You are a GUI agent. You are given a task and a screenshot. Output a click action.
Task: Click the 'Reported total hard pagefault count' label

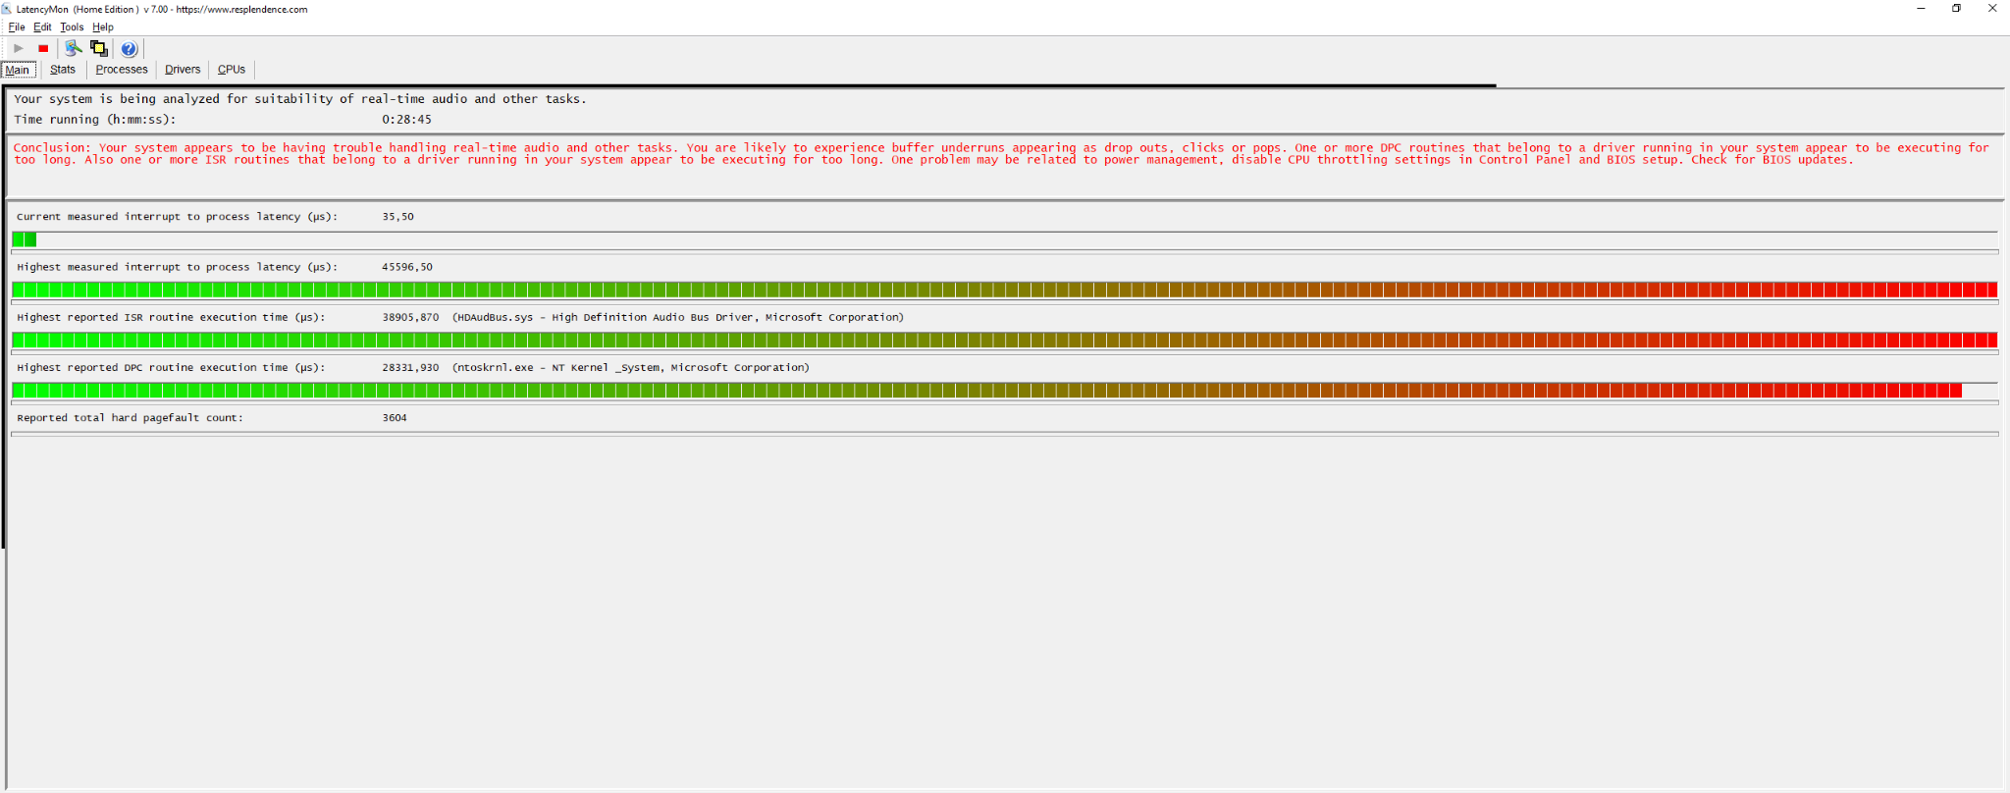[130, 418]
